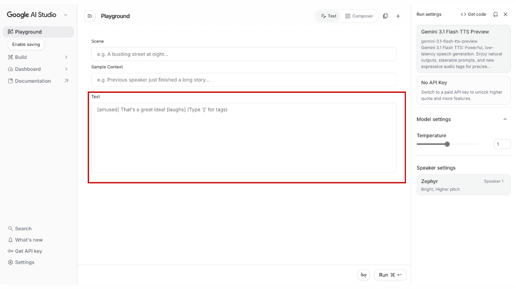
Task: Start a new prompt with the plus icon
Action: click(398, 16)
